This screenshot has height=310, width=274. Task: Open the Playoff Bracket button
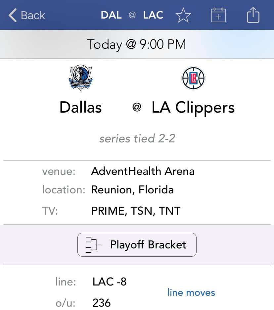point(137,244)
